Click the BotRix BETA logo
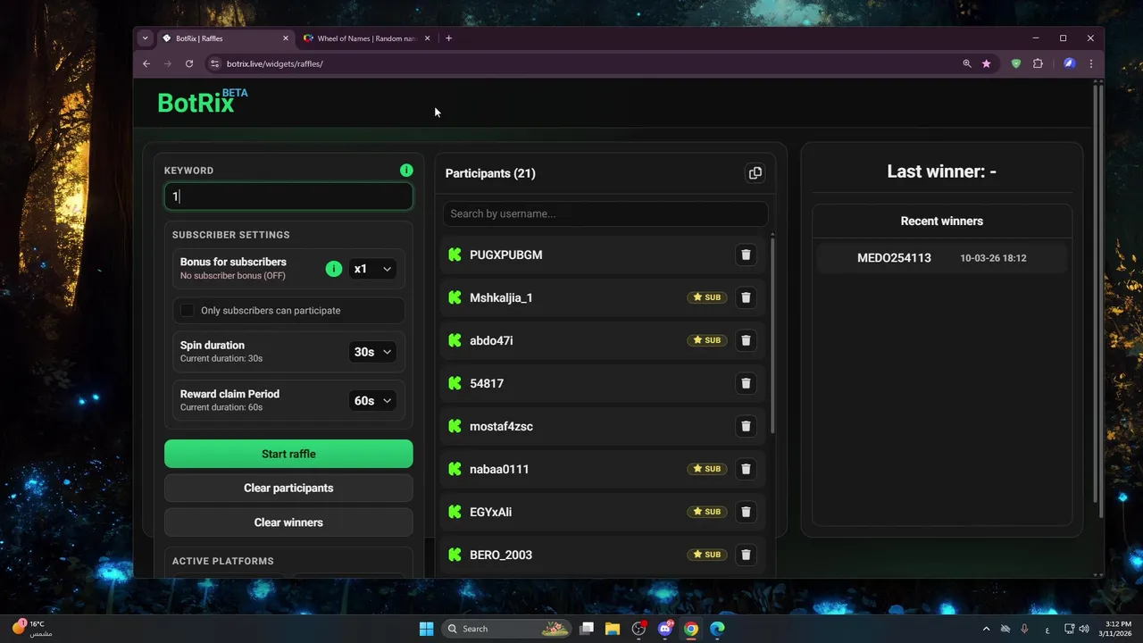Viewport: 1143px width, 643px height. coord(203,102)
